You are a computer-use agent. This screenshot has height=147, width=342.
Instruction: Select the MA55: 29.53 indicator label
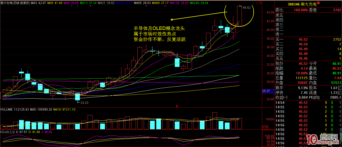click(x=142, y=3)
